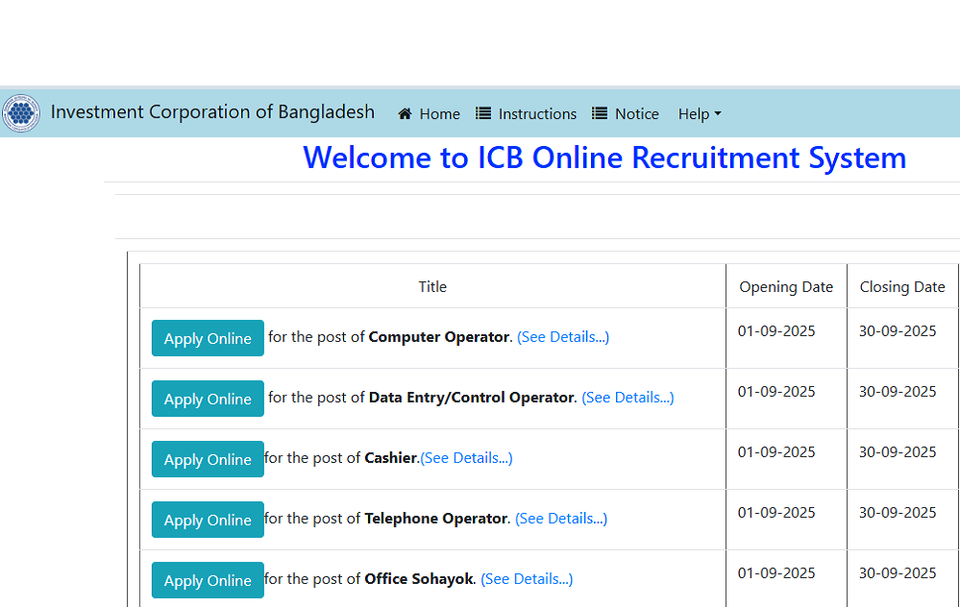Image resolution: width=960 pixels, height=607 pixels.
Task: Click opening date in Telephone Operator row
Action: click(x=776, y=514)
